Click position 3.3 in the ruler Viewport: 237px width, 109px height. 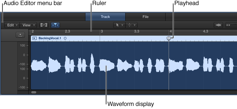pyautogui.click(x=137, y=31)
